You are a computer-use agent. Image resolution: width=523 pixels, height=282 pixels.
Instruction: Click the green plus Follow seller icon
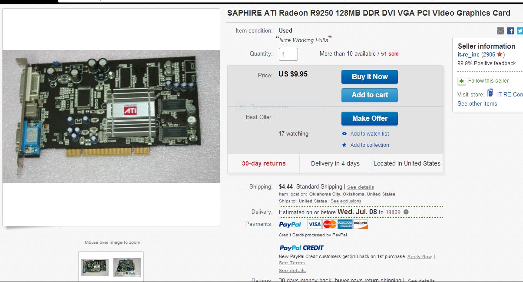tap(461, 81)
